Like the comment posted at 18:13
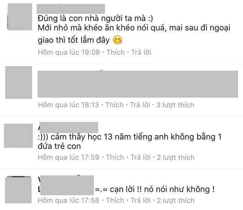The width and height of the screenshot is (243, 210). (x=114, y=105)
